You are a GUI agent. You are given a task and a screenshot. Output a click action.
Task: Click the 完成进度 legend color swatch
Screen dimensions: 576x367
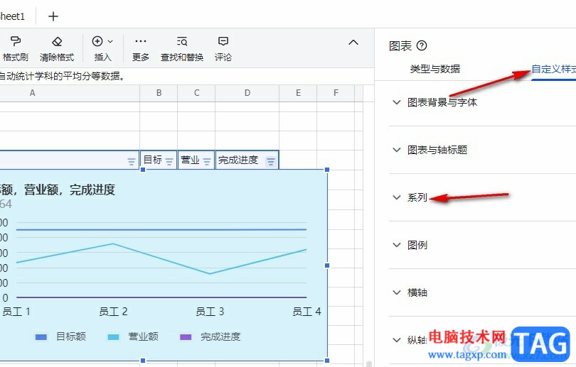click(186, 337)
